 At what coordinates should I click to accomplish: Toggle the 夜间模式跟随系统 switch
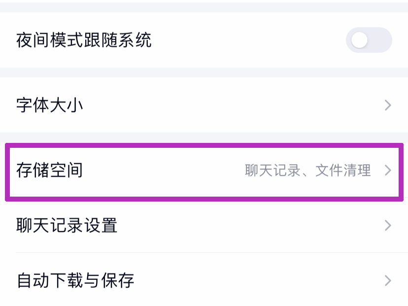(369, 40)
